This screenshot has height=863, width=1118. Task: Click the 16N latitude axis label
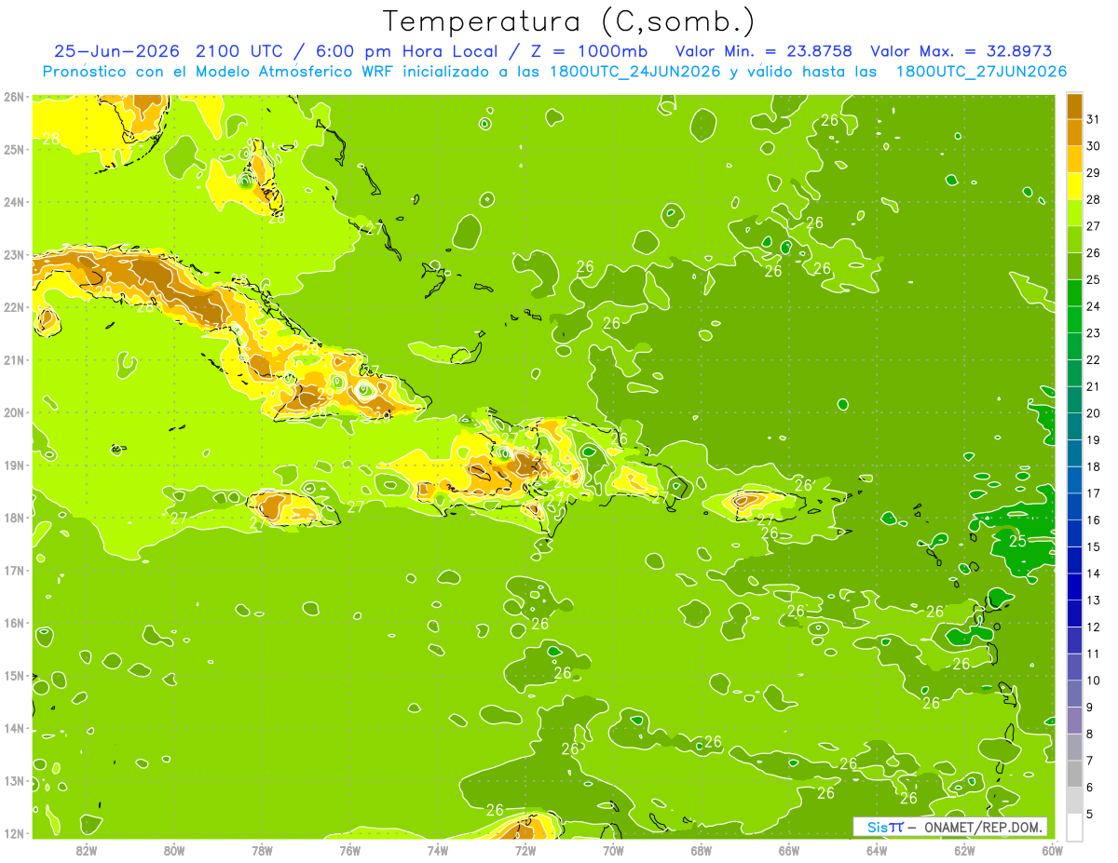pos(14,623)
